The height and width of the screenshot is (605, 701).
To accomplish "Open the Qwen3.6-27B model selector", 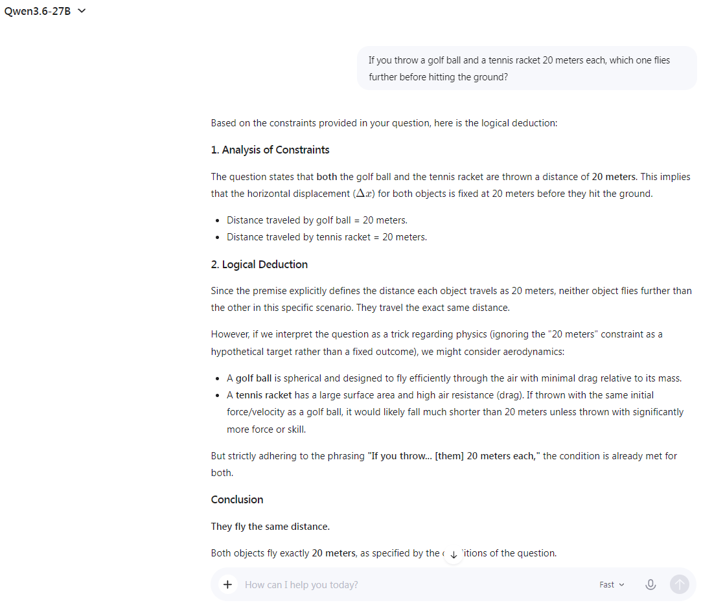I will 45,11.
